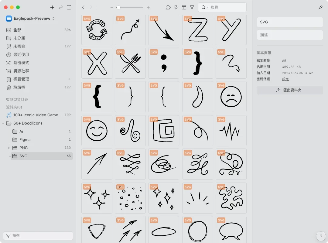328x243 pixels.
Task: Select the letter Z doodle thumbnail
Action: [198, 30]
